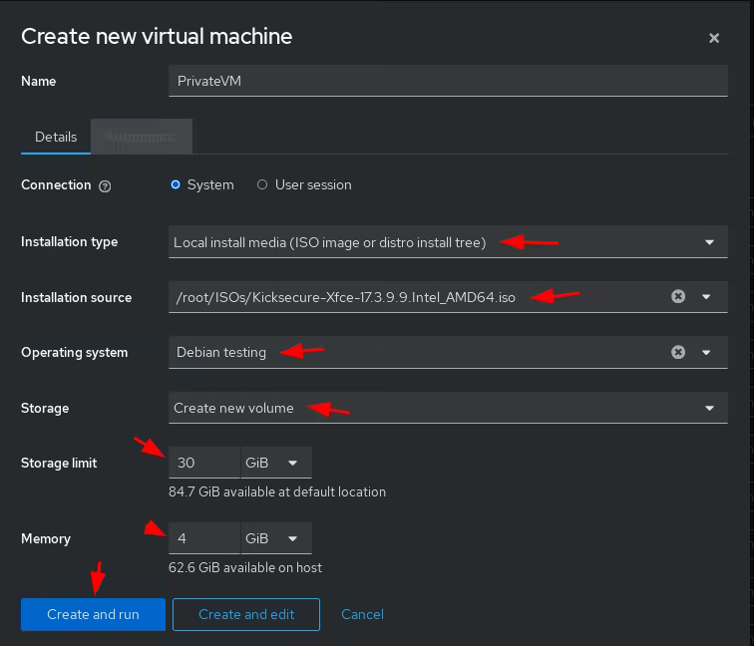Click the Storage limit label

pos(59,463)
